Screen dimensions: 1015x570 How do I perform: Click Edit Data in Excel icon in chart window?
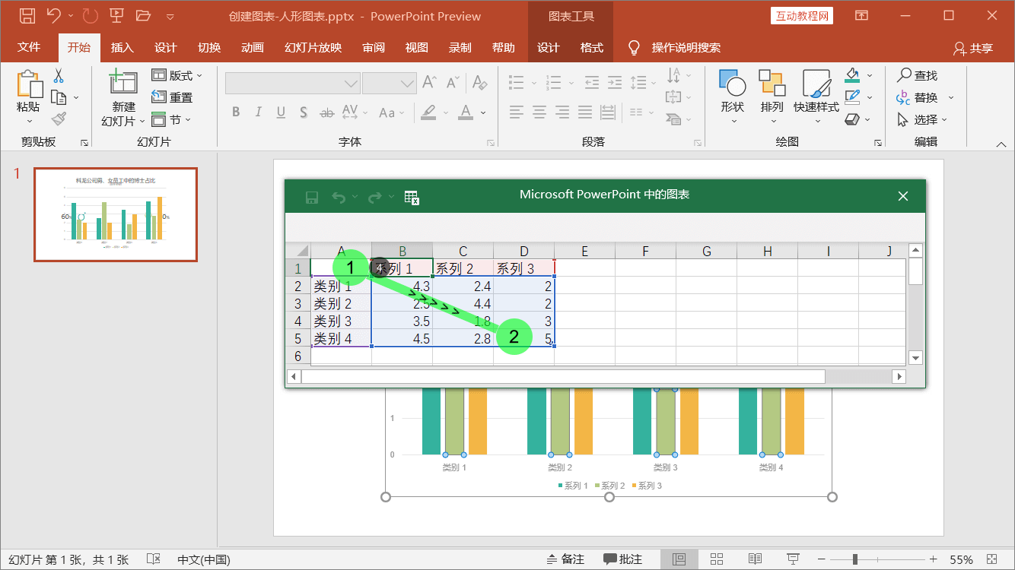point(412,198)
